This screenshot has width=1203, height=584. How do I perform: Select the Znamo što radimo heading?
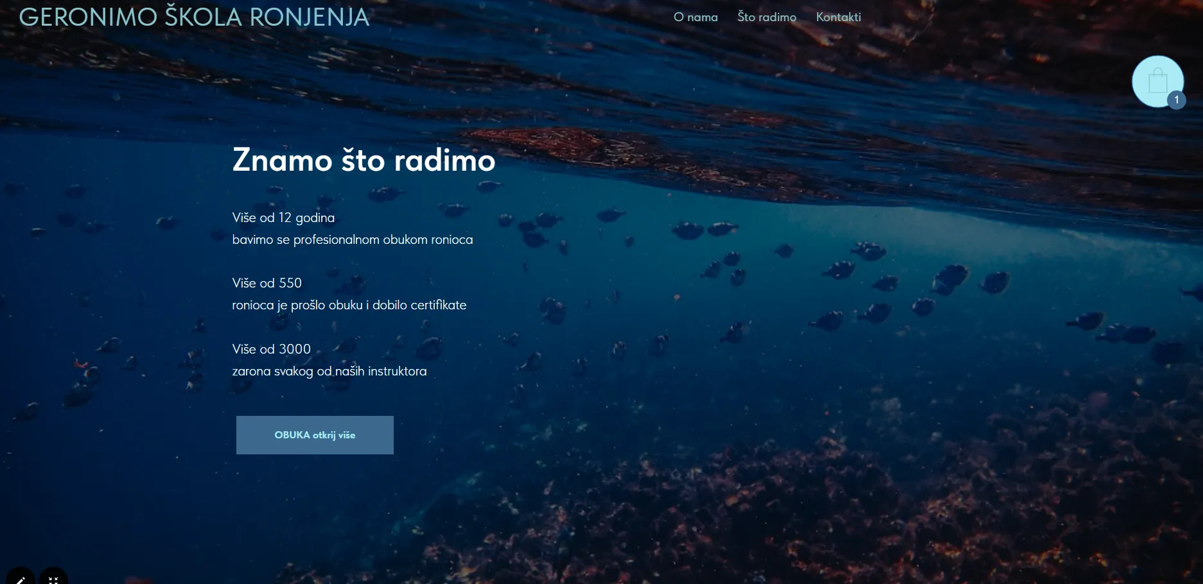(364, 160)
